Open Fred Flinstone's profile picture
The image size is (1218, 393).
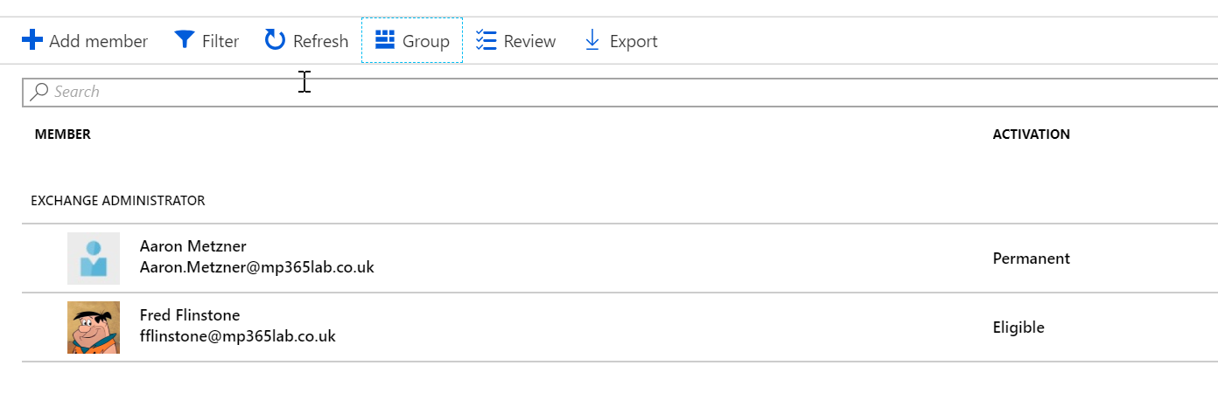94,327
